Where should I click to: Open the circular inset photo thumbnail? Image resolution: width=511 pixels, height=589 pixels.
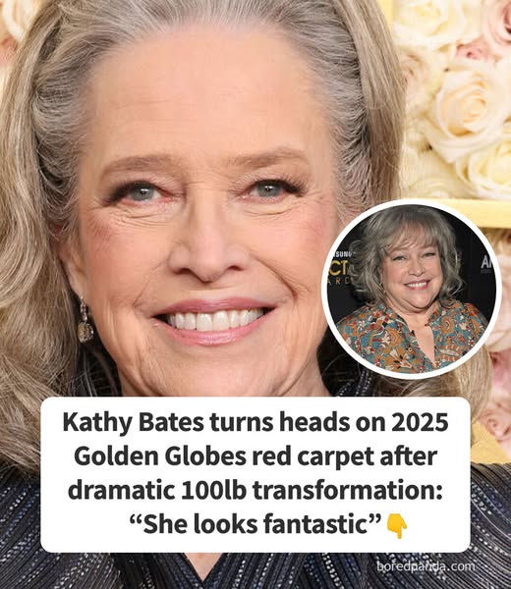tap(412, 288)
